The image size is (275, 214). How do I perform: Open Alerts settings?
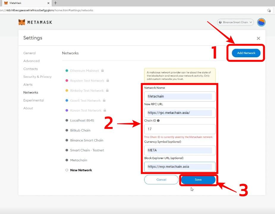click(x=28, y=85)
